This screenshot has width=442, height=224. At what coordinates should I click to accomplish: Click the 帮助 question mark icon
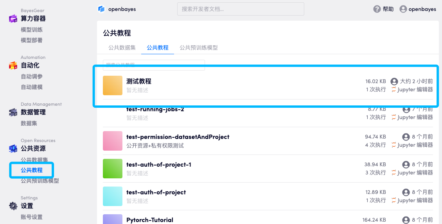[x=377, y=9]
